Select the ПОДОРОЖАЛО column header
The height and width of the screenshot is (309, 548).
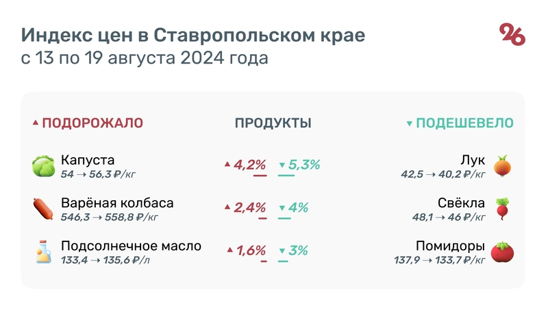(92, 123)
